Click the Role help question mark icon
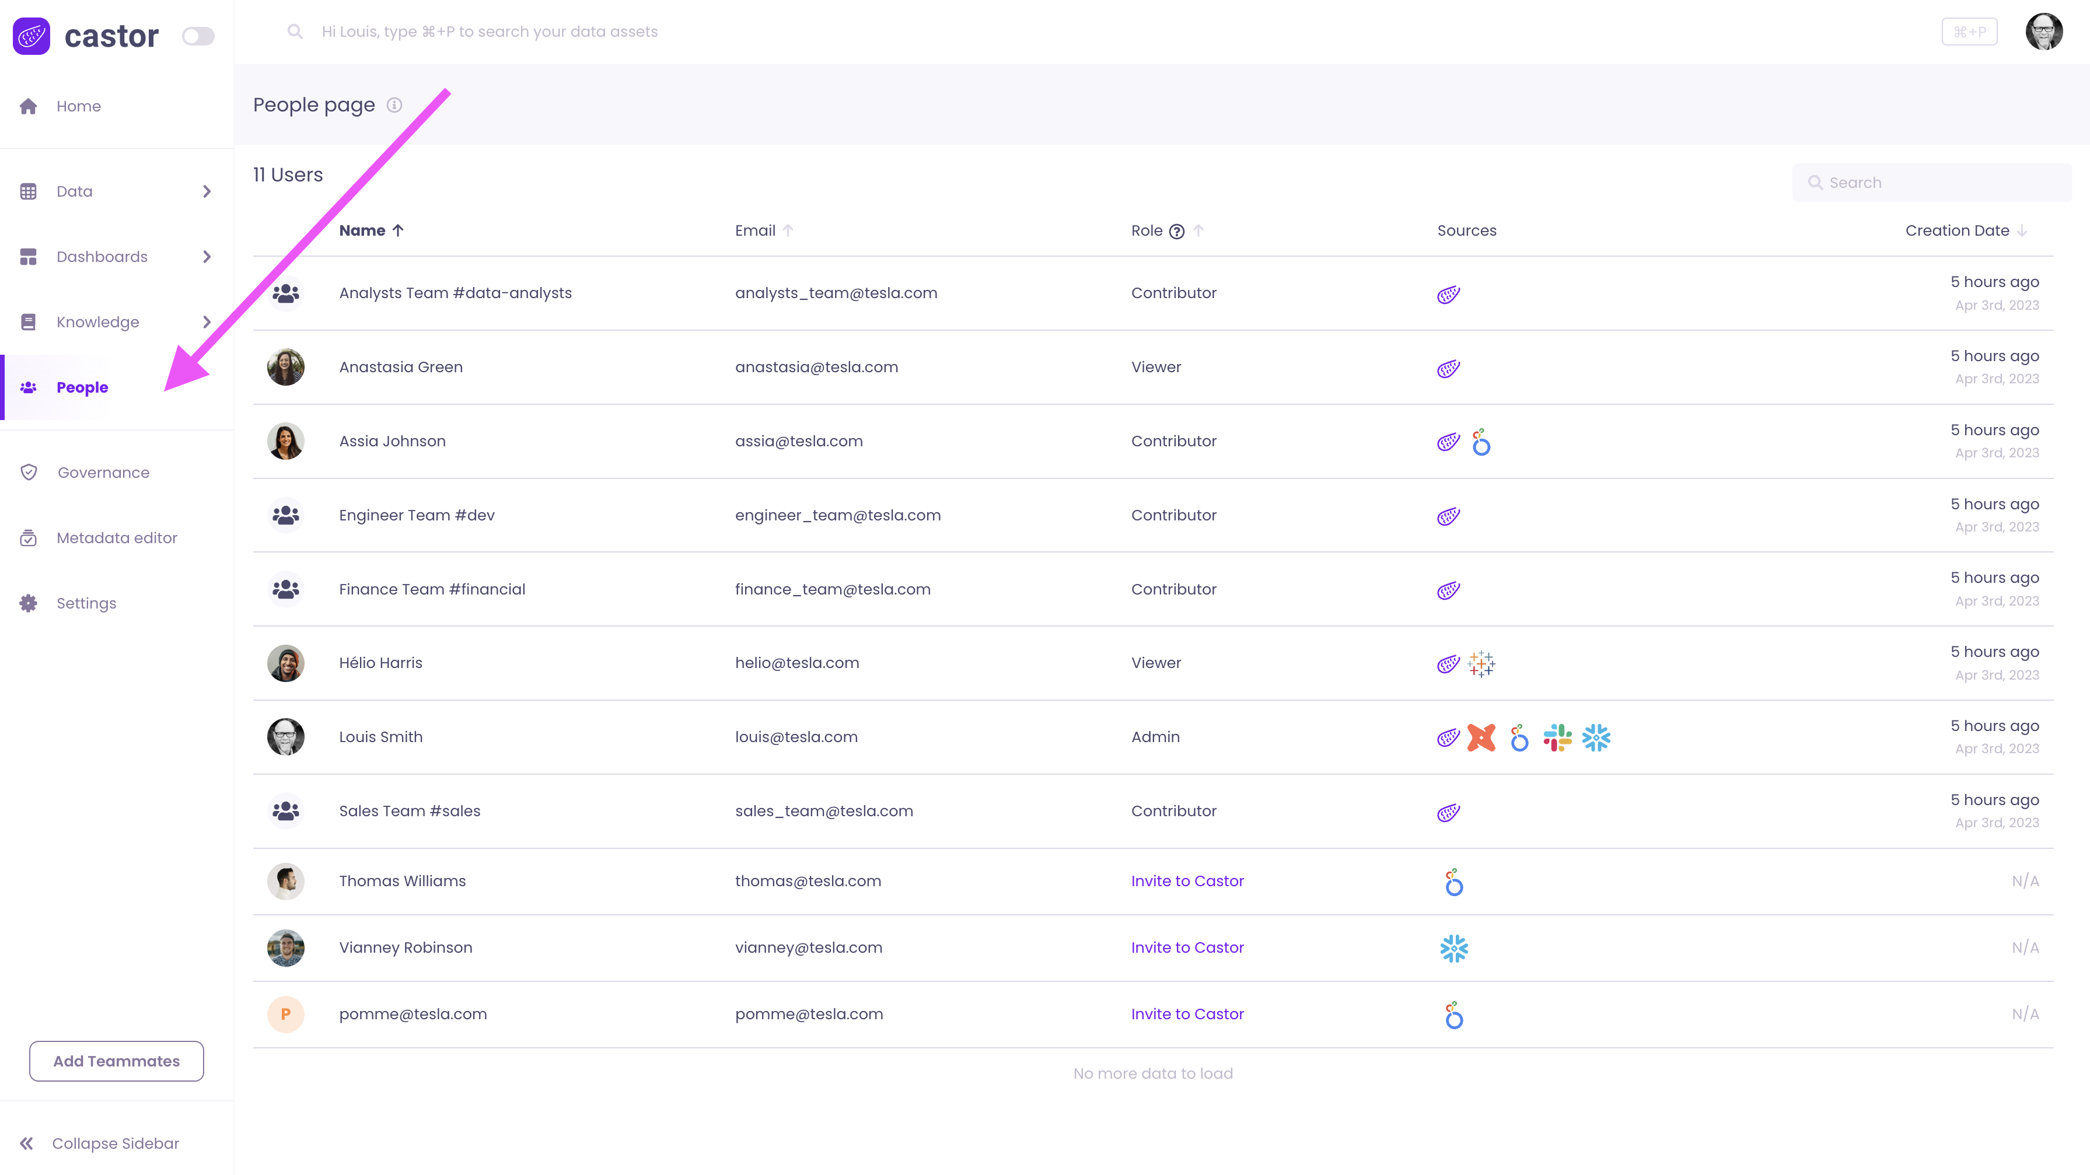 [x=1176, y=231]
